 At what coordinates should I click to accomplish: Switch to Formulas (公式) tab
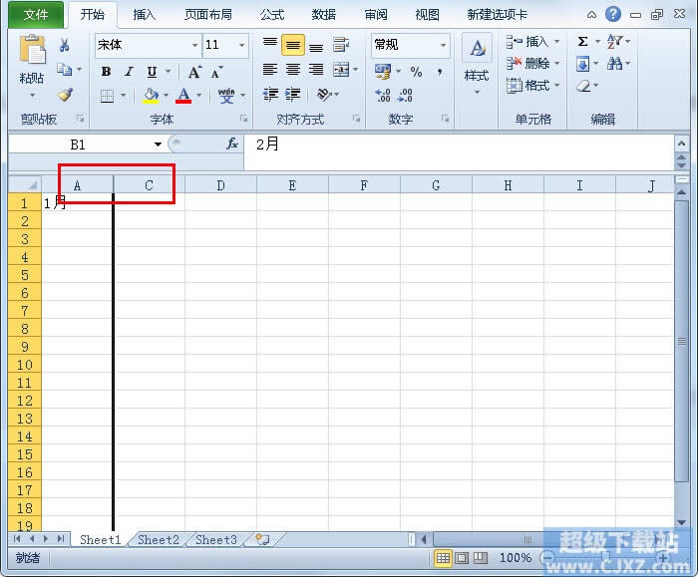tap(272, 15)
